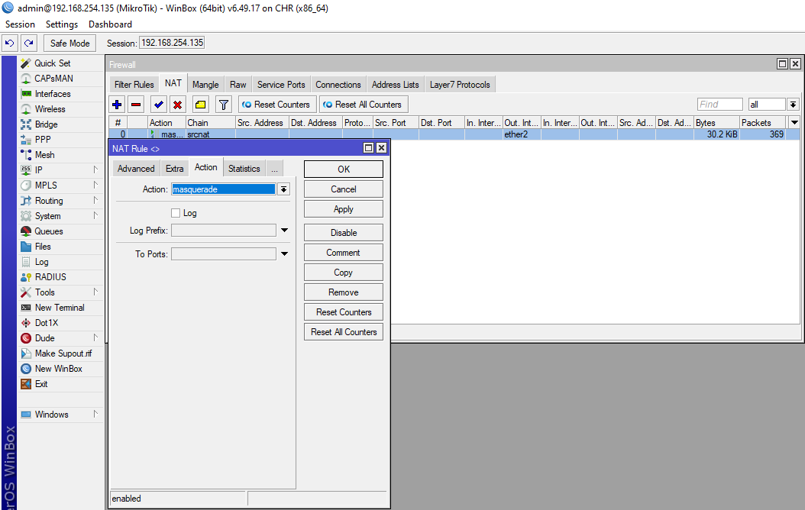Open the Statistics tab in NAT Rule
This screenshot has width=805, height=510.
(x=244, y=169)
